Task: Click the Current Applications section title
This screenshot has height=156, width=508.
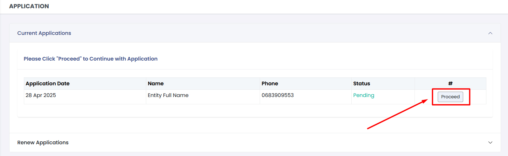Action: 44,33
